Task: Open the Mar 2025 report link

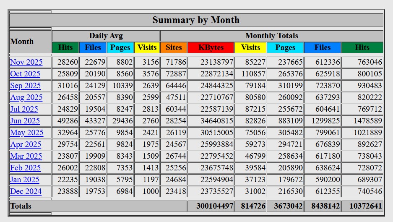Action: [x=26, y=156]
